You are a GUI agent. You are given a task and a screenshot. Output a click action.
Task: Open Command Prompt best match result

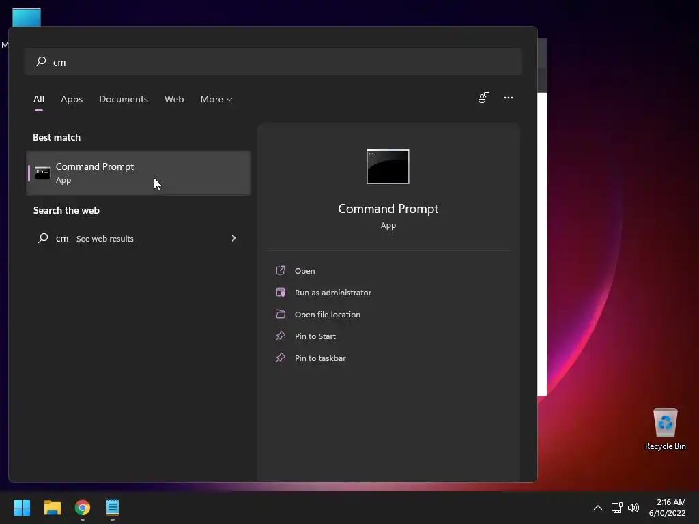[x=139, y=173]
